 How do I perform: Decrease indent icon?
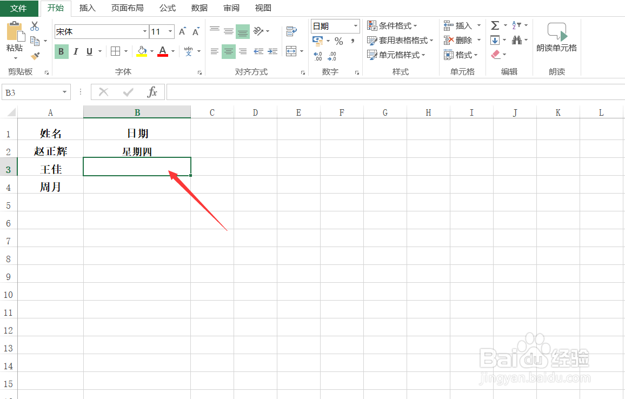[258, 51]
